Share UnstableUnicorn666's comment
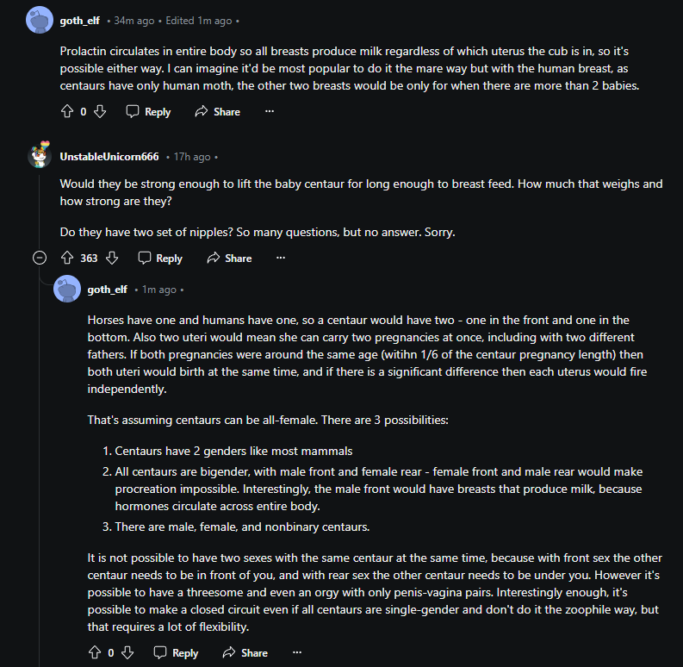 tap(228, 258)
